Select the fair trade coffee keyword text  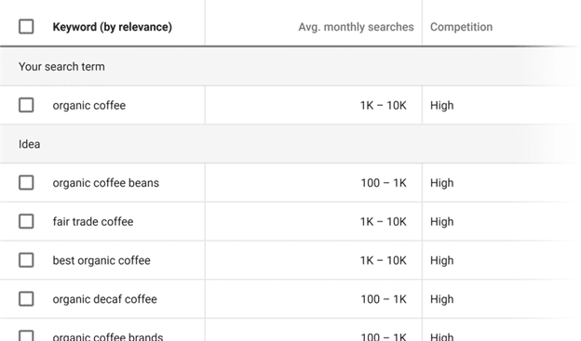tap(93, 221)
